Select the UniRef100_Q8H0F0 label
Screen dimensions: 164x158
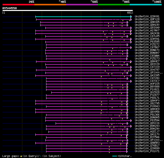click(147, 101)
